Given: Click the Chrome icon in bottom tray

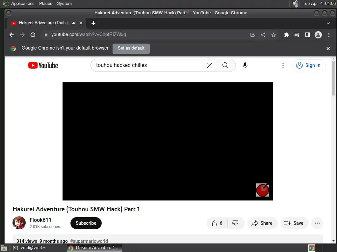Looking at the screenshot, I should 312,248.
